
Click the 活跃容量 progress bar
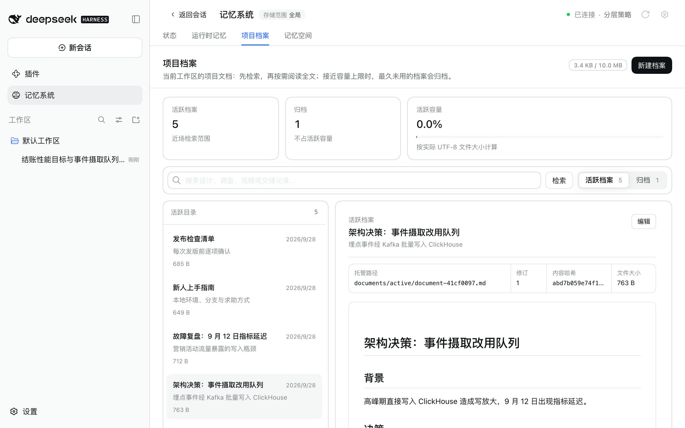click(539, 137)
